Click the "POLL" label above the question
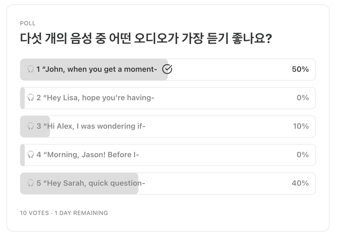Screen dimensions: 337x237 coord(28,23)
